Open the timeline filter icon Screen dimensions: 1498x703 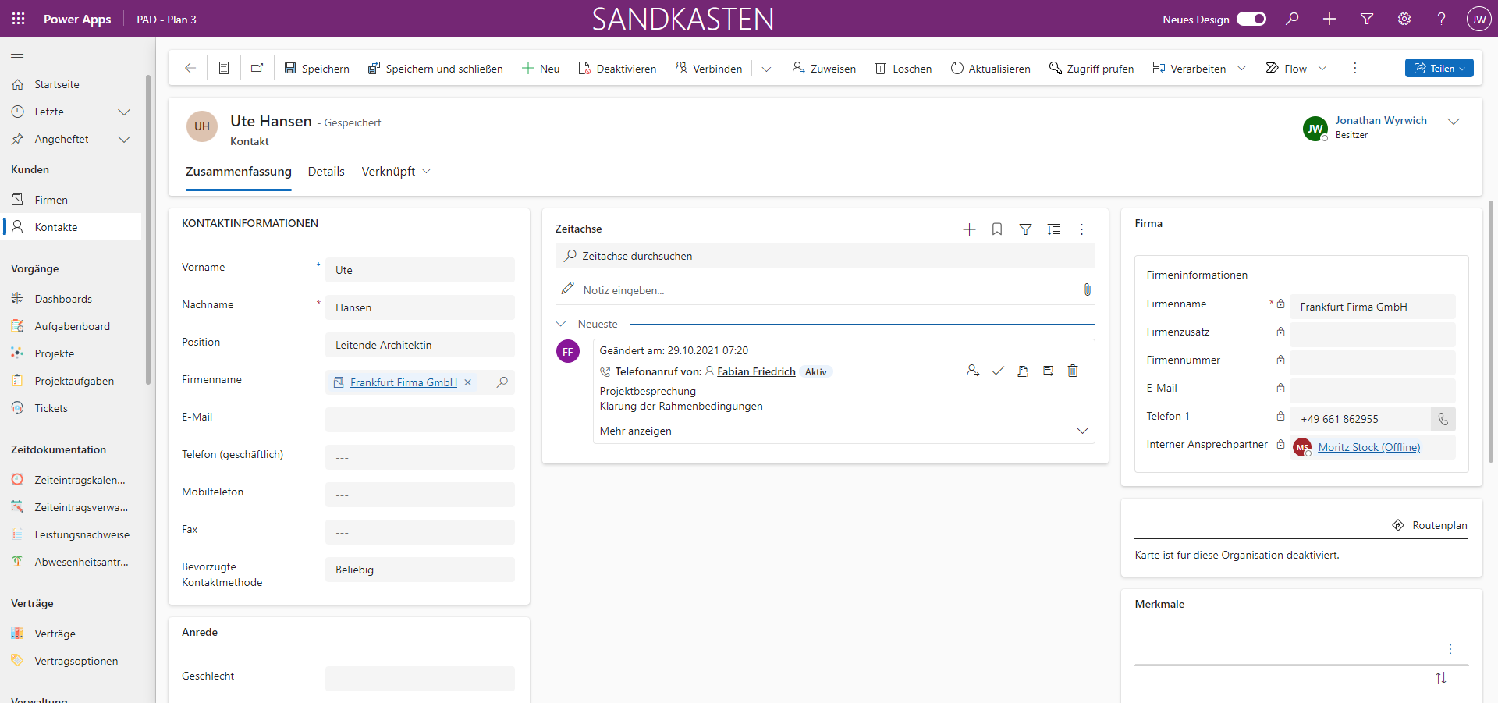coord(1025,229)
